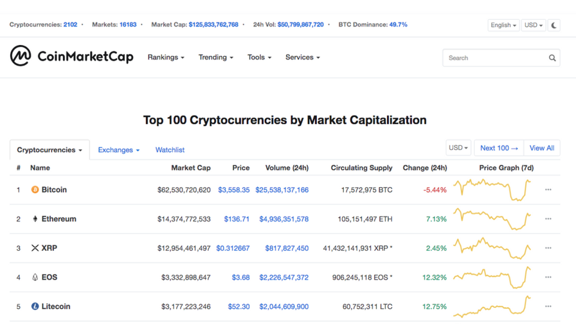Image resolution: width=576 pixels, height=324 pixels.
Task: Open EOS 7d price graph
Action: click(492, 277)
